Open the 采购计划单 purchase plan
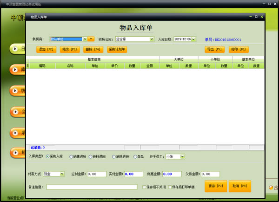This screenshot has height=202, width=279. click(x=117, y=49)
